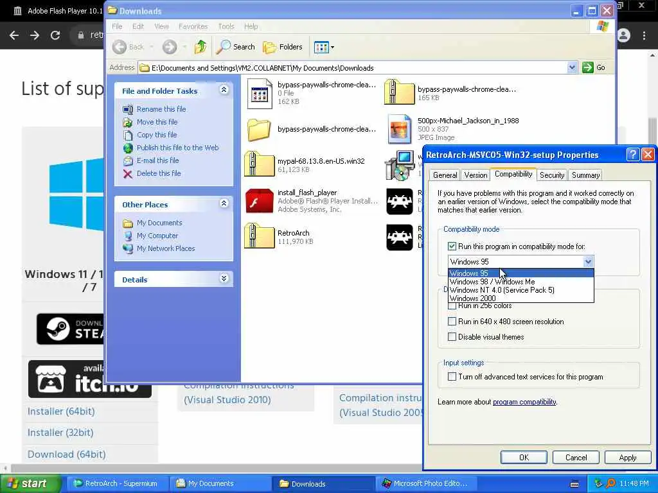The image size is (658, 493).
Task: Click Cancel in Properties dialog
Action: tap(576, 457)
